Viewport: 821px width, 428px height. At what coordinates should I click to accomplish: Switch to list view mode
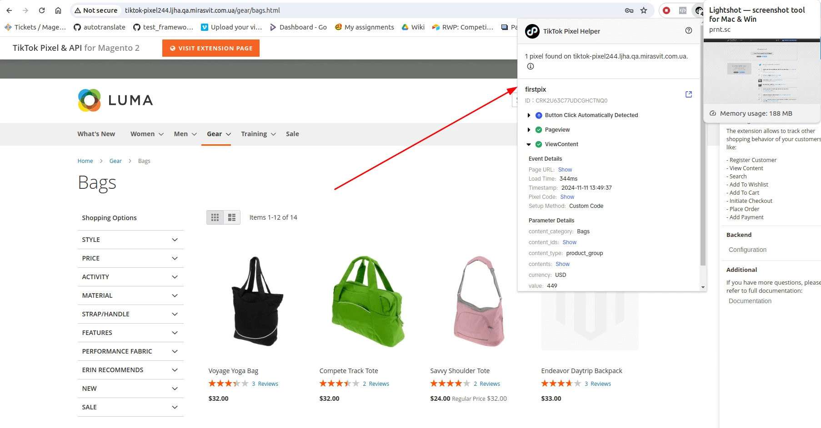click(232, 217)
